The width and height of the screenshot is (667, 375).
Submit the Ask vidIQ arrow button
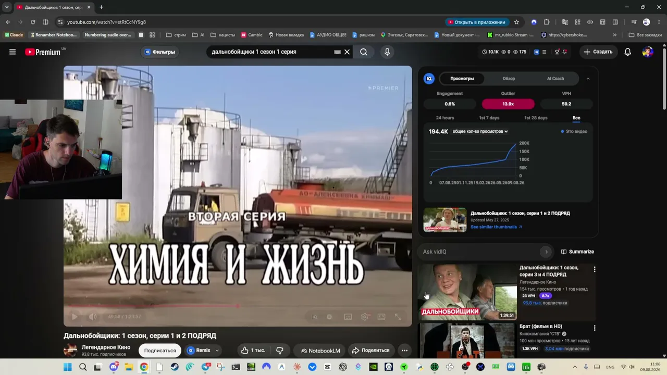[546, 252]
